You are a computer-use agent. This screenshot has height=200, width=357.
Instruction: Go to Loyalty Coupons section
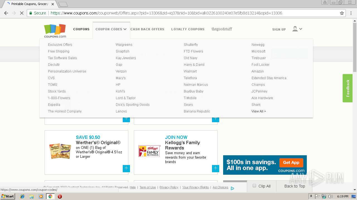coord(188,29)
